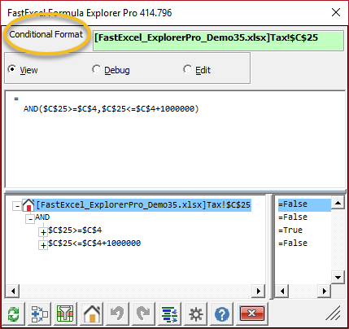This screenshot has width=349, height=329.
Task: Click the results pane scroll down arrow
Action: pyautogui.click(x=338, y=278)
